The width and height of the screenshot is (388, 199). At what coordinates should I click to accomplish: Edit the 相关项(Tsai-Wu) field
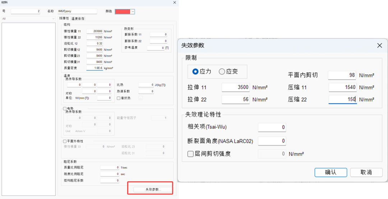point(272,127)
